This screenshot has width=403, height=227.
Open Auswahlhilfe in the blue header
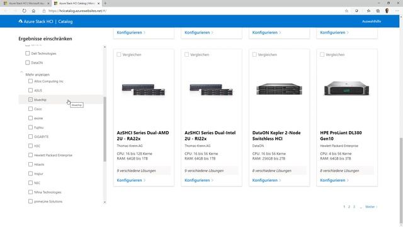372,21
